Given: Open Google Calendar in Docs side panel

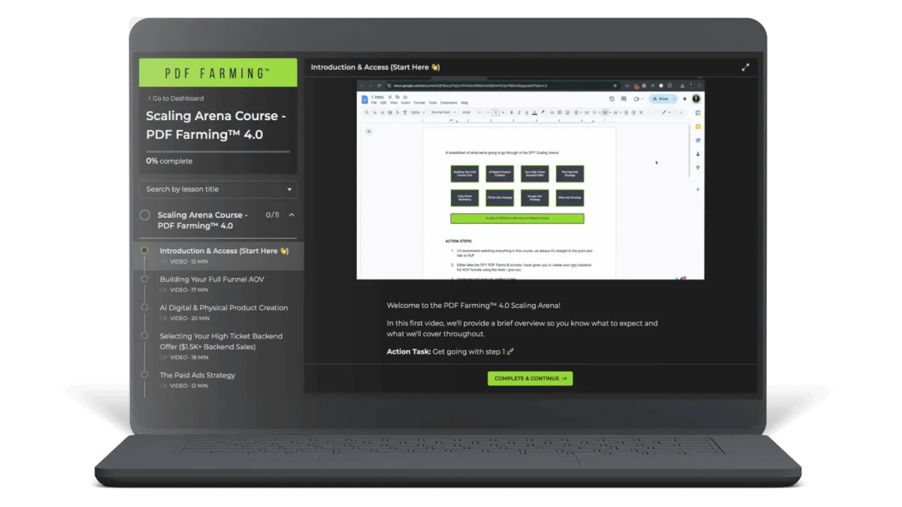Looking at the screenshot, I should (698, 113).
